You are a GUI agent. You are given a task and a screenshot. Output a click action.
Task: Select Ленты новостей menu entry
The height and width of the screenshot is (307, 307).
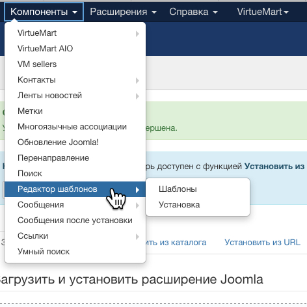(x=75, y=96)
